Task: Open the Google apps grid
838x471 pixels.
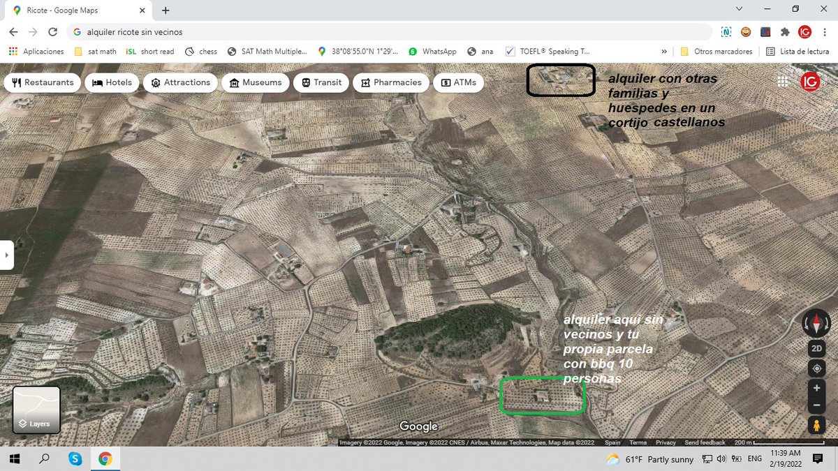Action: (782, 82)
